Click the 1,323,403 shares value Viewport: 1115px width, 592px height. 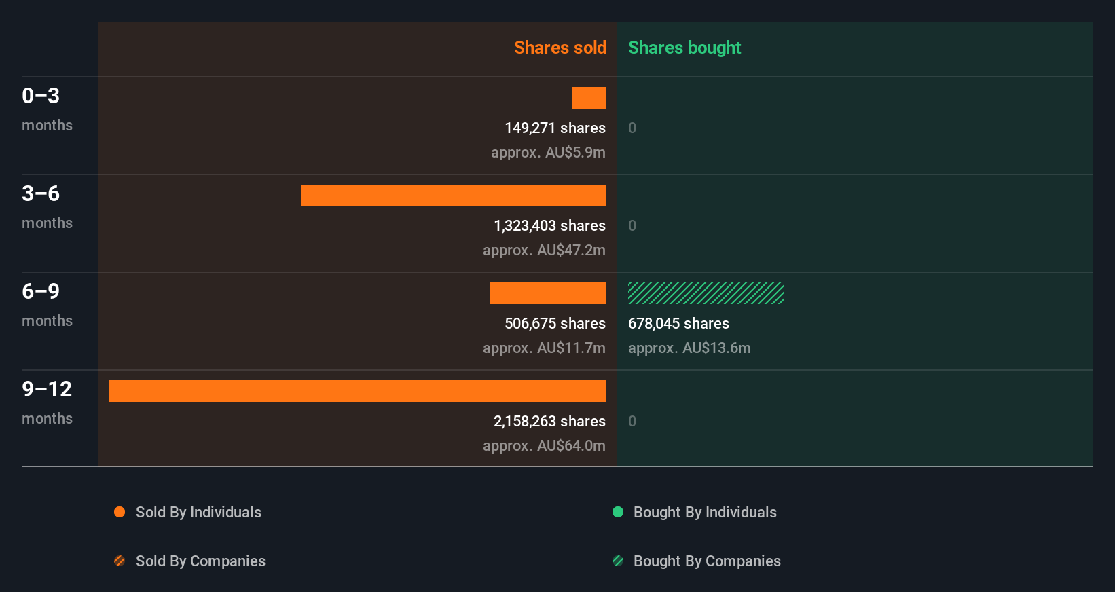tap(549, 225)
